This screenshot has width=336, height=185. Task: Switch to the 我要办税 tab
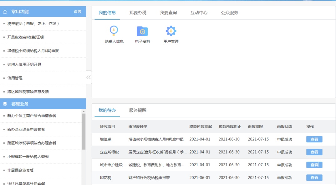pyautogui.click(x=138, y=13)
